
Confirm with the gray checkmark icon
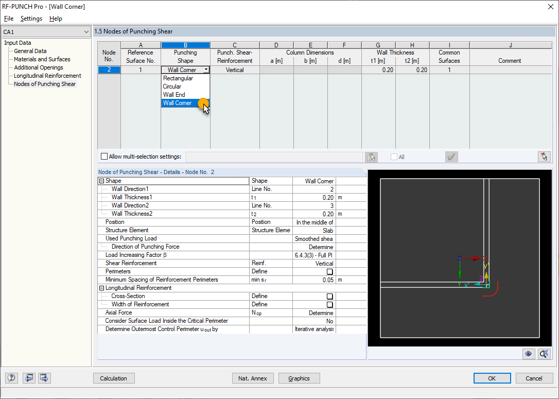click(x=451, y=157)
